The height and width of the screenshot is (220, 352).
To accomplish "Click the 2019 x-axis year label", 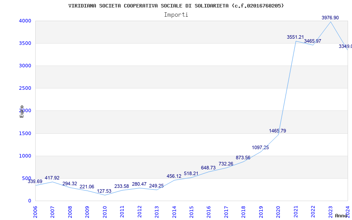I will click(x=261, y=212).
